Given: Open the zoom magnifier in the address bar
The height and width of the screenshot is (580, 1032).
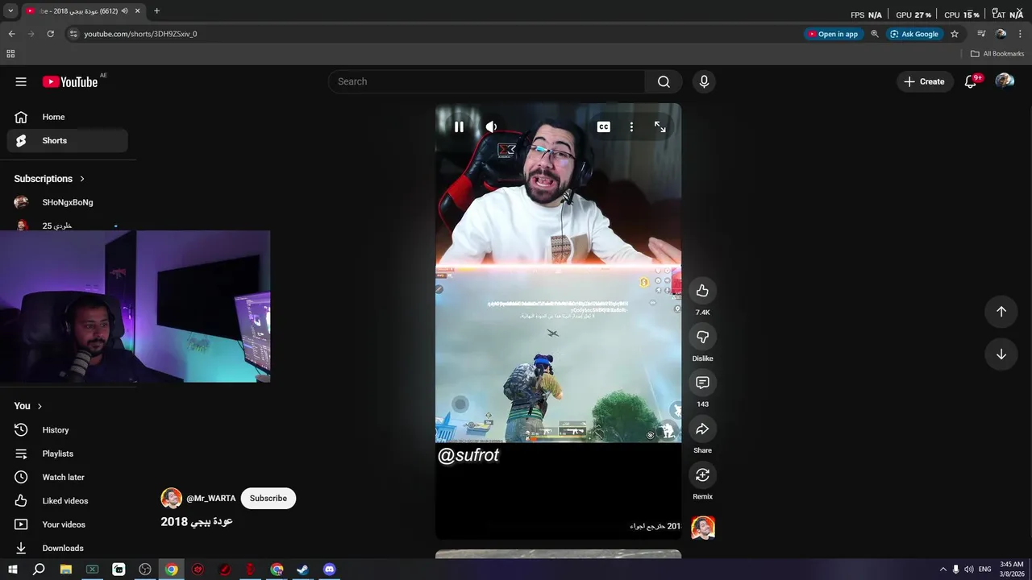Looking at the screenshot, I should tap(875, 34).
